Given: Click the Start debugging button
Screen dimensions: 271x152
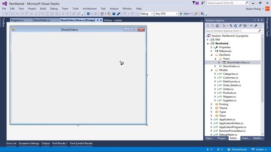Looking at the screenshot, I should (185, 14).
